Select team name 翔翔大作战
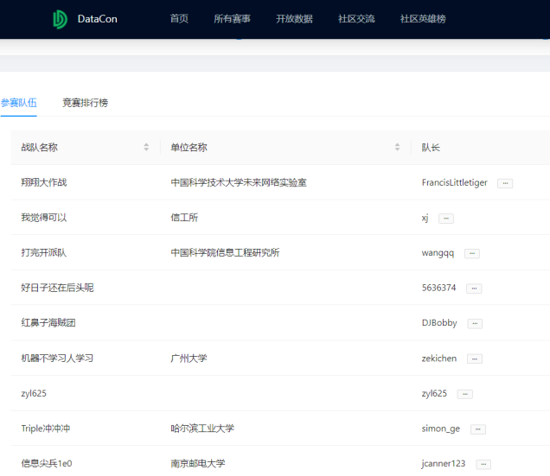Viewport: 550px width, 476px height. [x=44, y=182]
